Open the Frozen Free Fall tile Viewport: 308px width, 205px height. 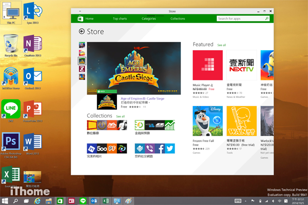(x=207, y=121)
